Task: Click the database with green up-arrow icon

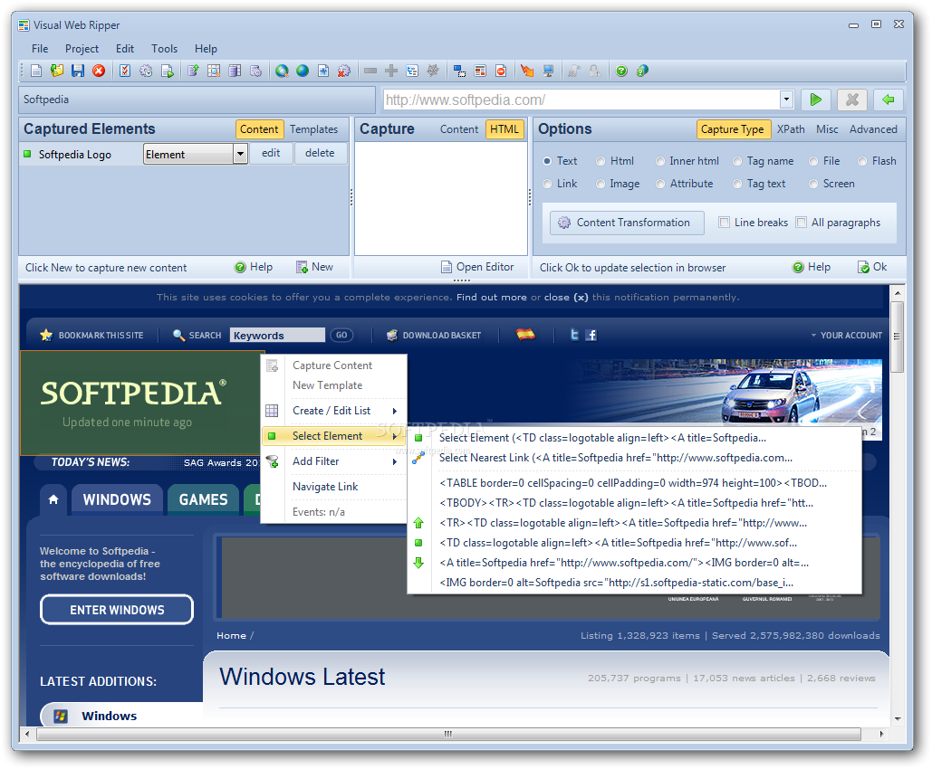Action: pyautogui.click(x=193, y=71)
